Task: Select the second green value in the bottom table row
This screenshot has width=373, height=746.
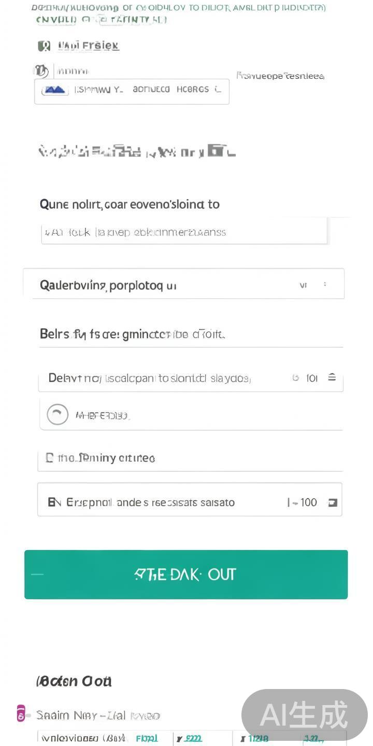Action: [x=192, y=739]
